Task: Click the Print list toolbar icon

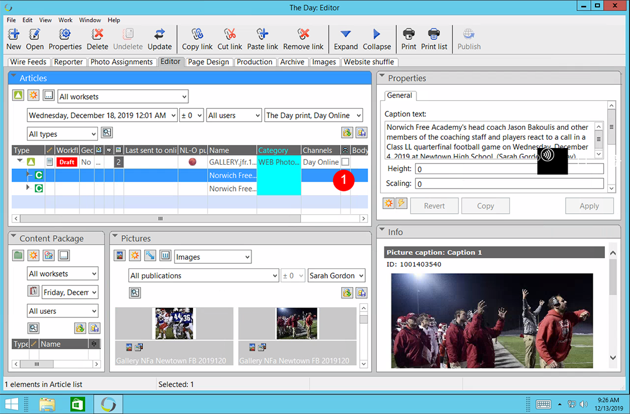Action: (434, 40)
